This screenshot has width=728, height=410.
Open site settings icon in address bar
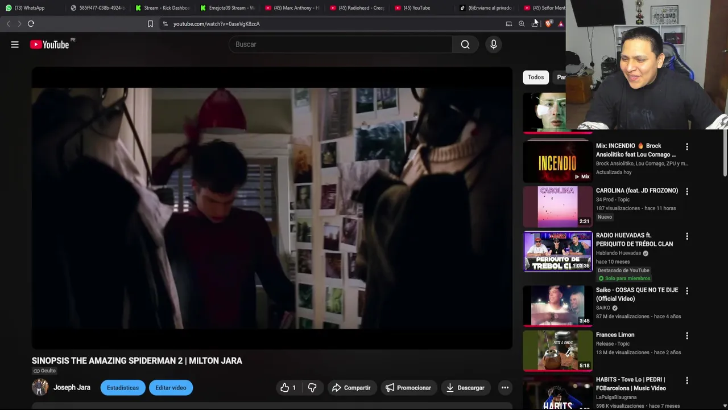click(165, 24)
